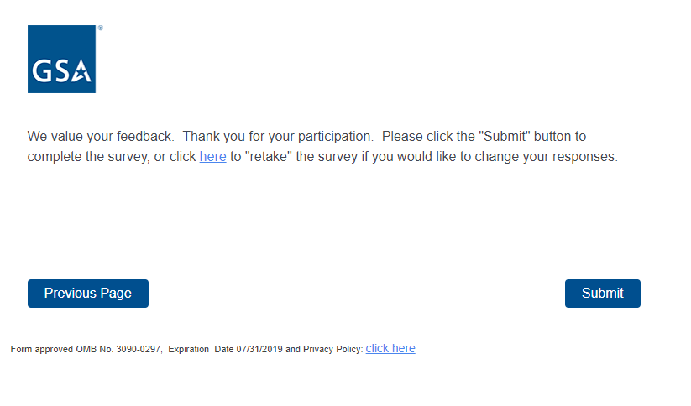
Task: Click the registered trademark symbol beside logo
Action: (x=100, y=28)
